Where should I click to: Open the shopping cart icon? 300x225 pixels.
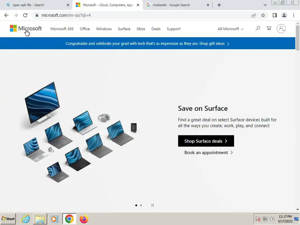[269, 28]
